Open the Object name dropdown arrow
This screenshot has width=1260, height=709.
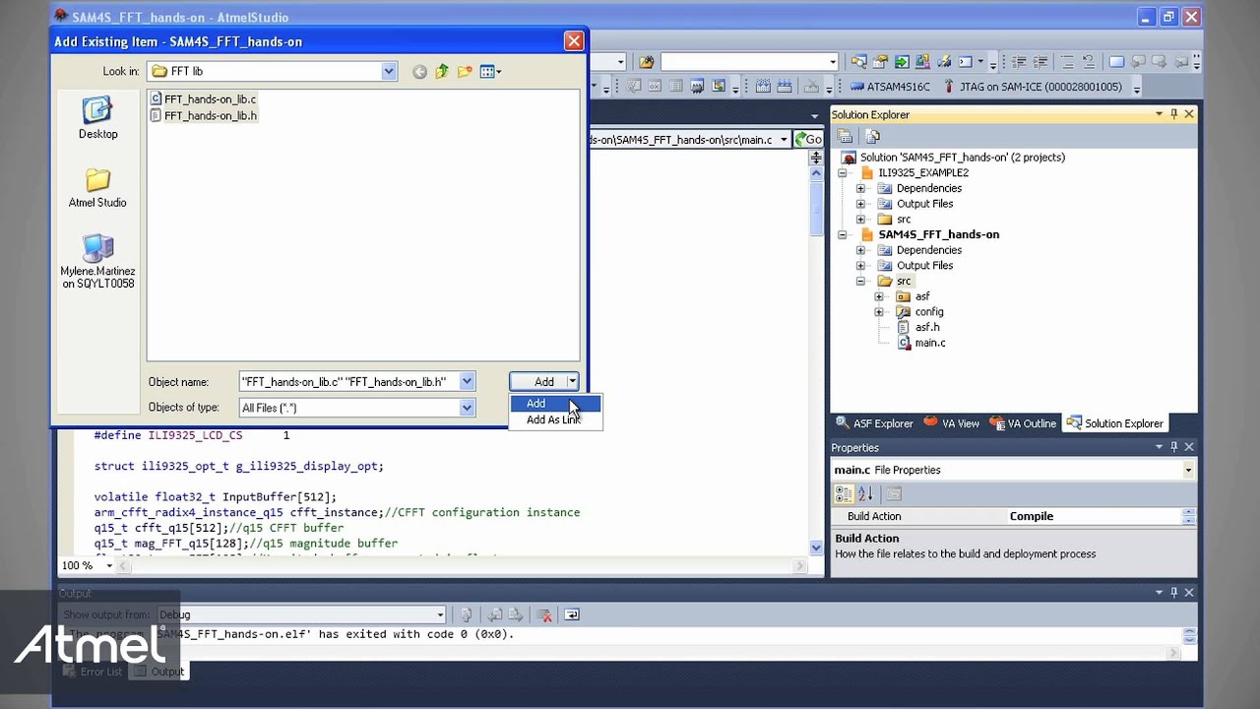467,382
